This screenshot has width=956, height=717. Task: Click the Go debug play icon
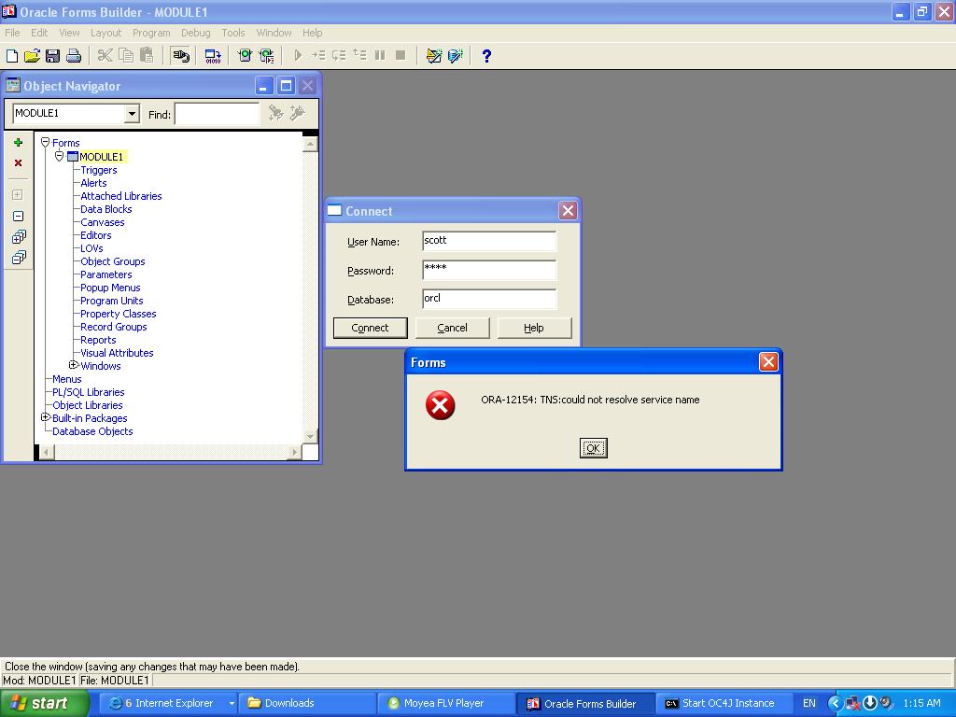pyautogui.click(x=298, y=56)
